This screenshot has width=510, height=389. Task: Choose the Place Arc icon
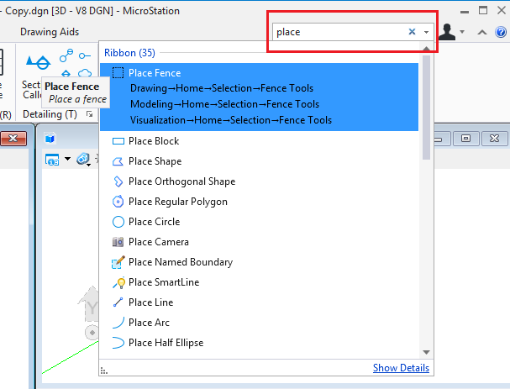click(x=118, y=323)
